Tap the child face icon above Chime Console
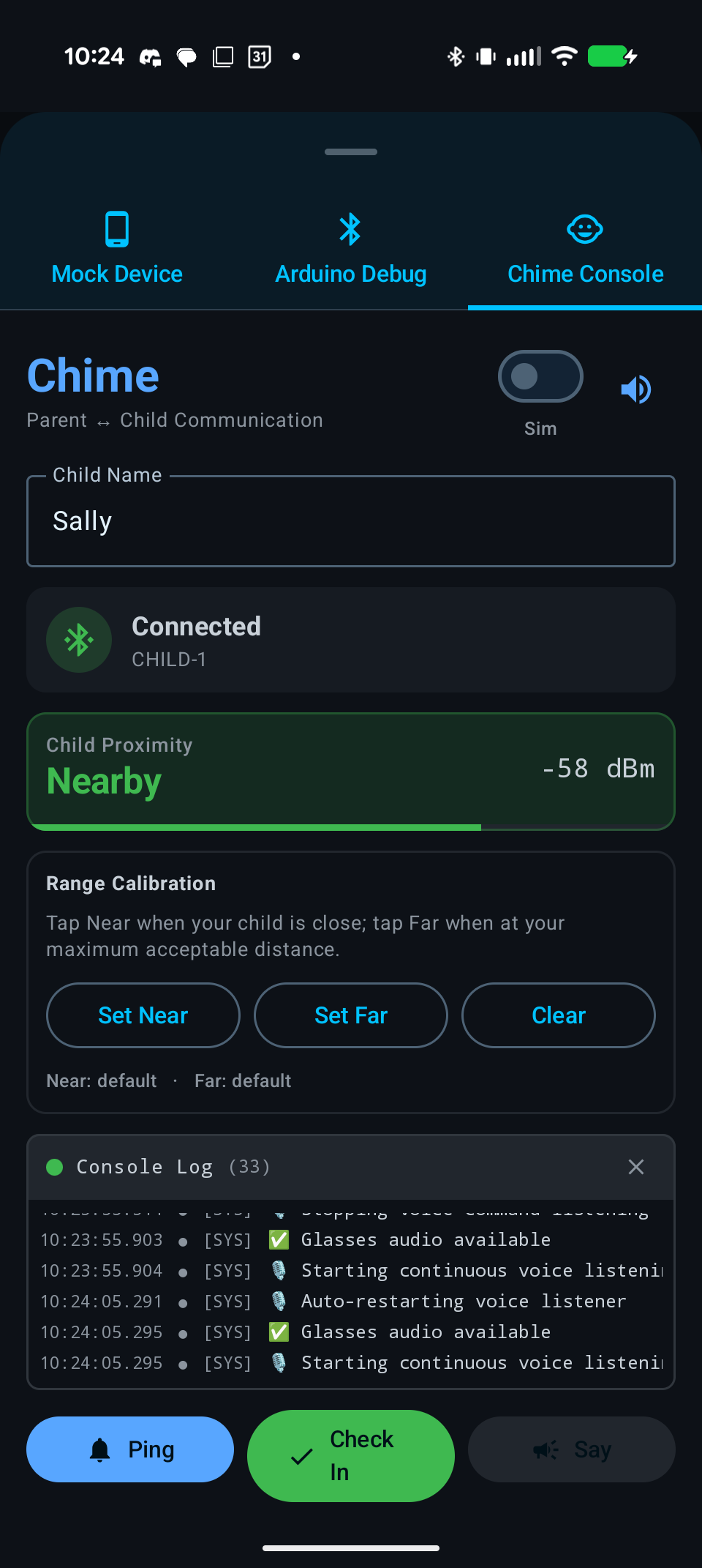702x1568 pixels. click(x=585, y=229)
